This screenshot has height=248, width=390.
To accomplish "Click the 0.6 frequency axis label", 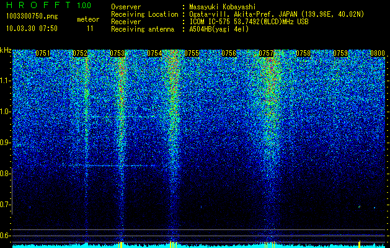I will [x=4, y=236].
